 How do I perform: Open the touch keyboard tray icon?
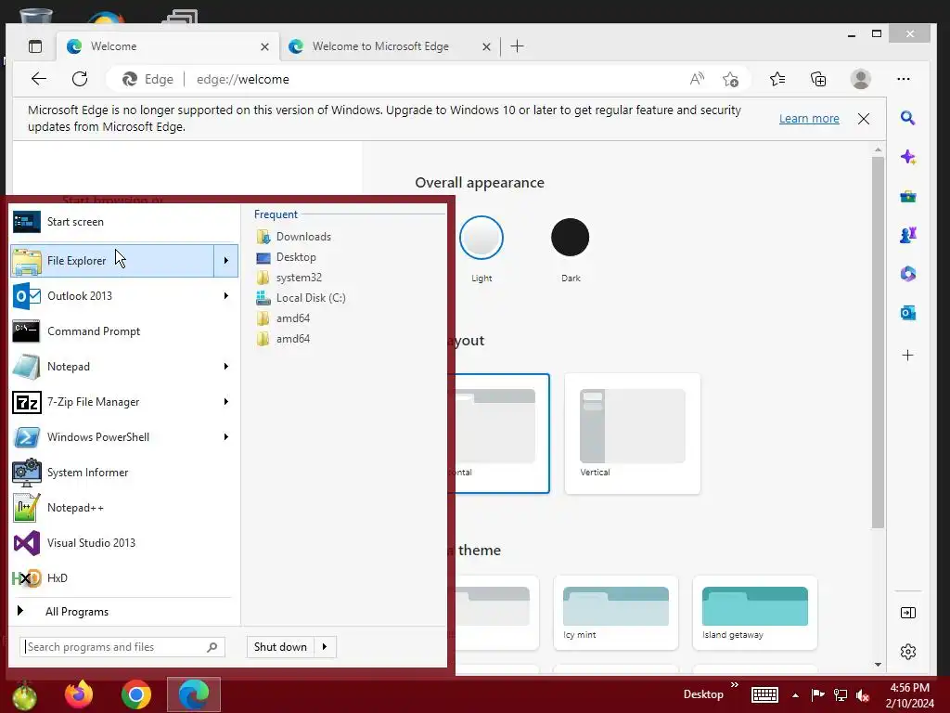pyautogui.click(x=764, y=694)
